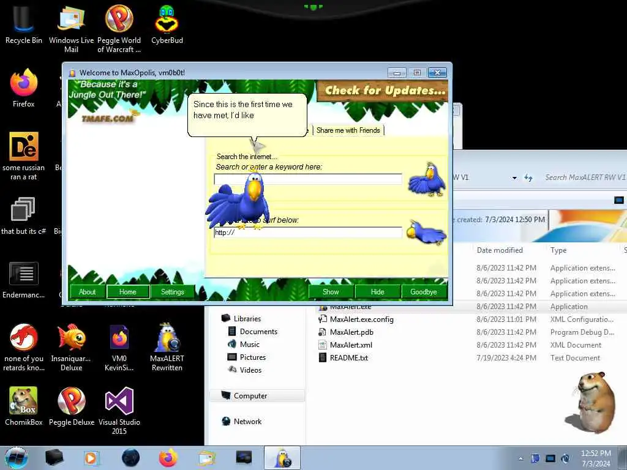This screenshot has width=627, height=470.
Task: Click the Explorer preview pane toggle icon
Action: coord(618,200)
